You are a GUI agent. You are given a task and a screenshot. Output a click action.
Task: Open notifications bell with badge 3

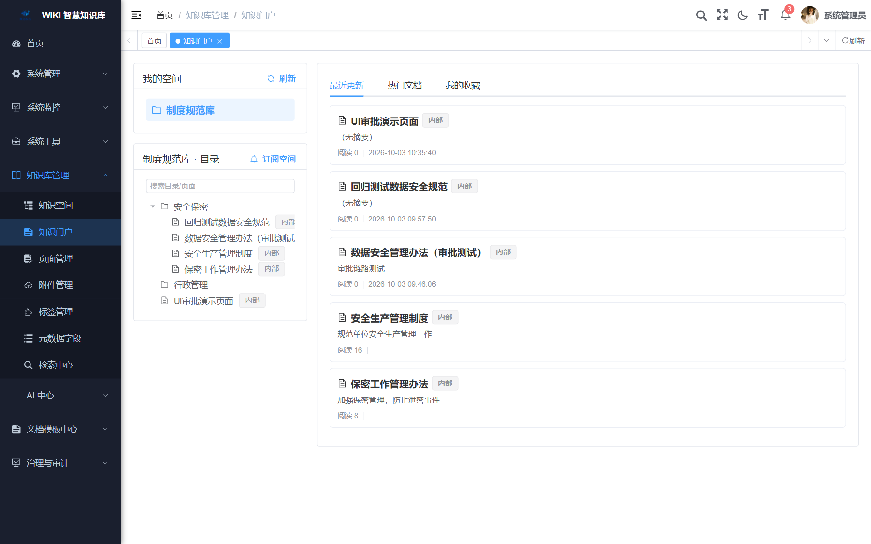(785, 15)
